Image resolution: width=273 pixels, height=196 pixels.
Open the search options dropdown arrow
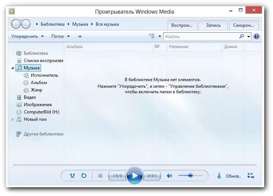coord(249,37)
